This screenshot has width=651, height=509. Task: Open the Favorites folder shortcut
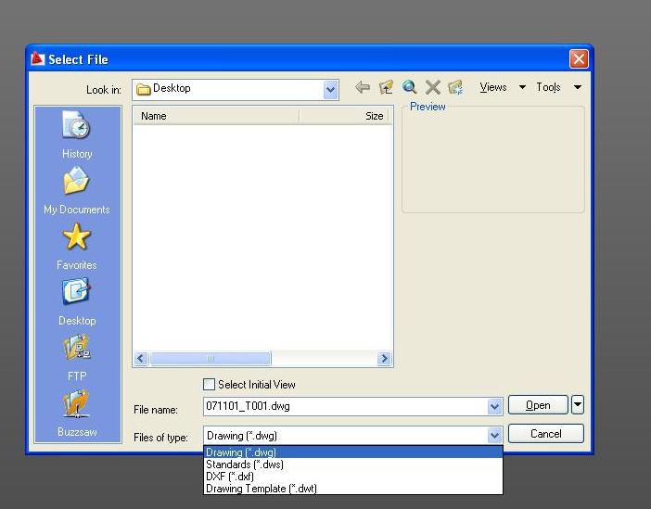pos(77,246)
